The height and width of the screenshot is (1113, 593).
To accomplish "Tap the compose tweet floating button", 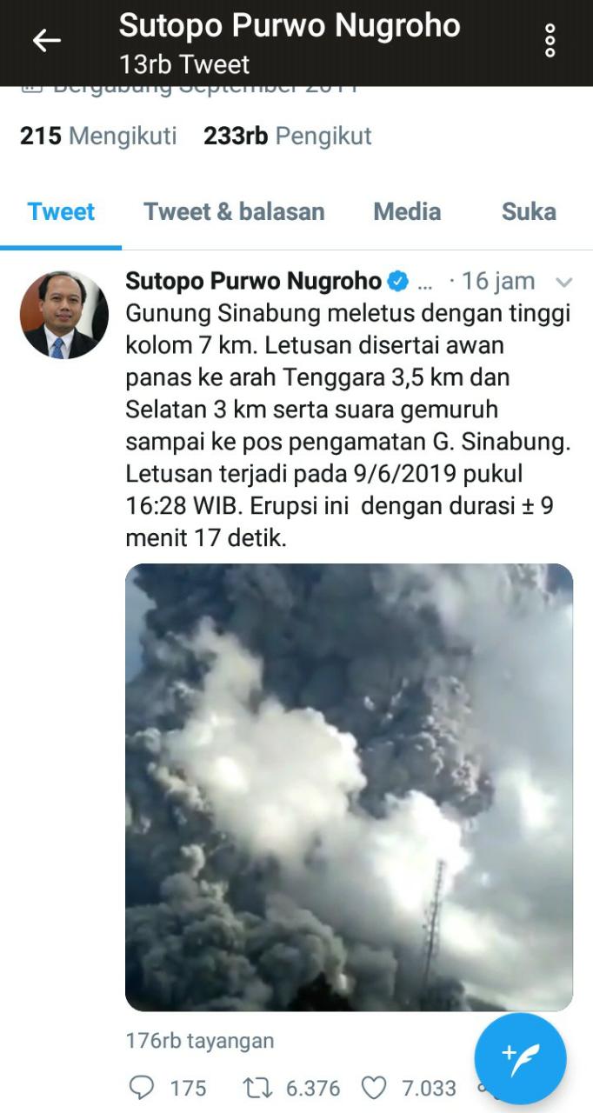I will pyautogui.click(x=520, y=1058).
